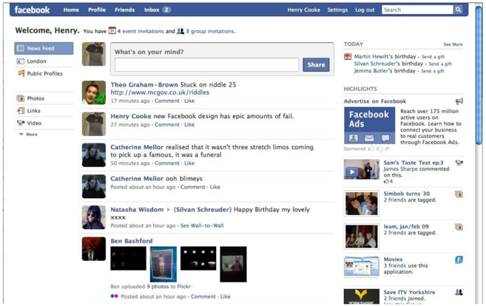486x306 pixels.
Task: Click the London network icon
Action: pyautogui.click(x=21, y=61)
